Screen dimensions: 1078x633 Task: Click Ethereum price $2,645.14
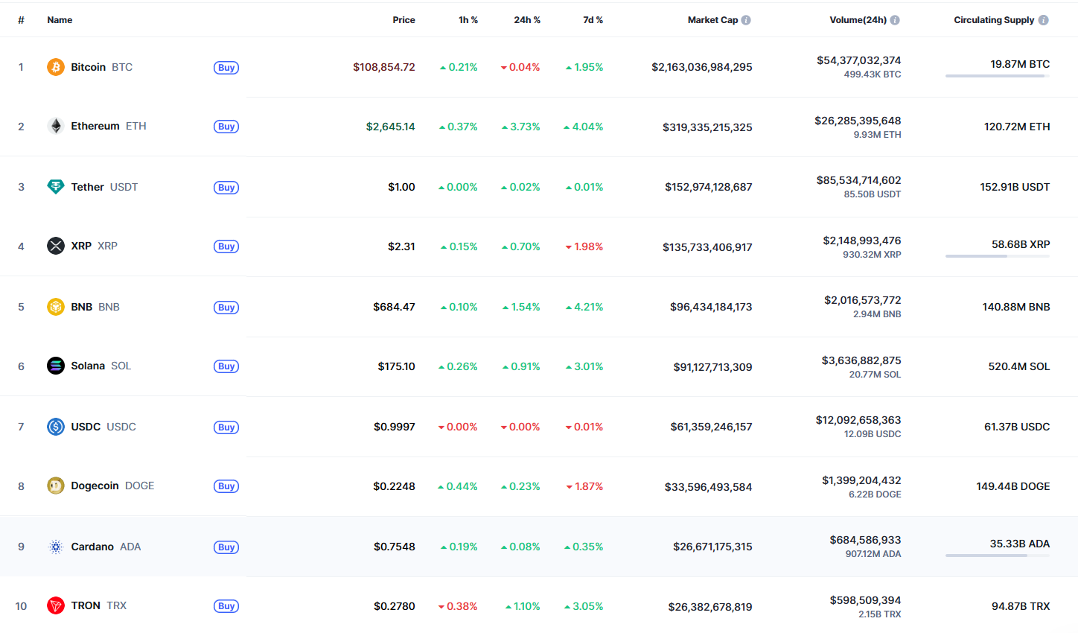click(x=390, y=127)
